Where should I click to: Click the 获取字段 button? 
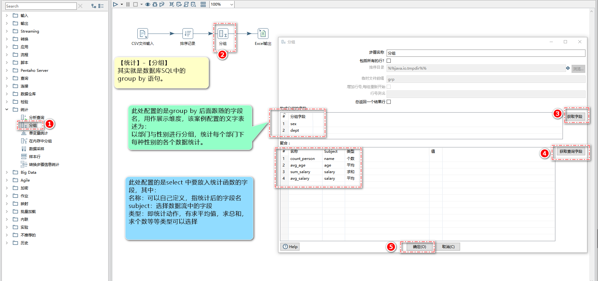click(x=575, y=116)
